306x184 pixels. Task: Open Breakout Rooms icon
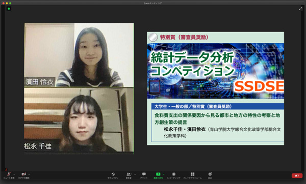click(x=192, y=175)
